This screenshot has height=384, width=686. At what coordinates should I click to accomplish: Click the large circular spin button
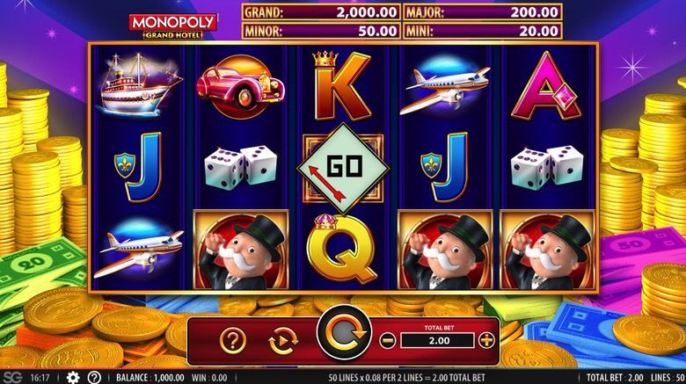tap(344, 333)
